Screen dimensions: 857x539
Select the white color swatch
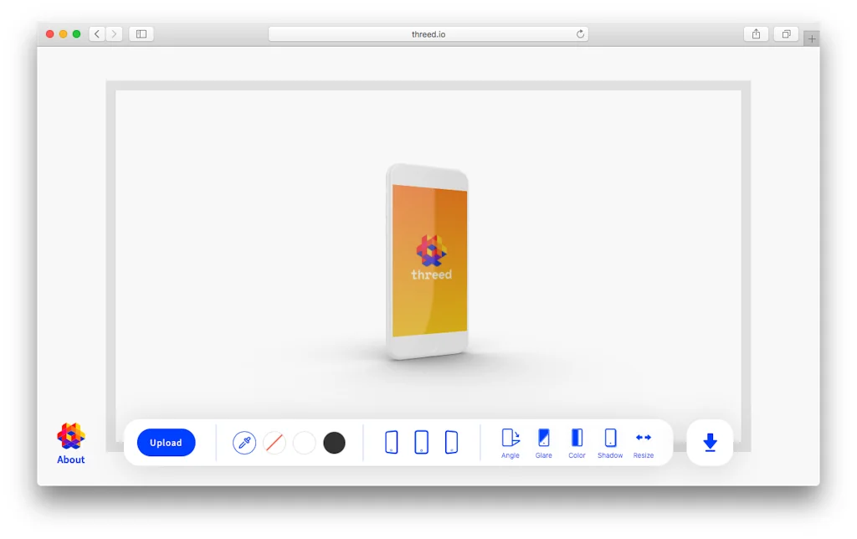tap(305, 442)
